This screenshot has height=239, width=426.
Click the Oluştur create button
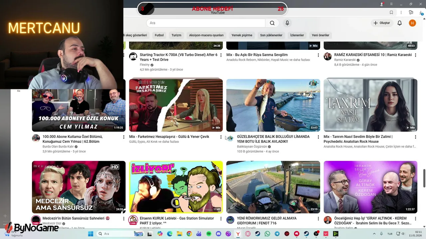click(381, 23)
